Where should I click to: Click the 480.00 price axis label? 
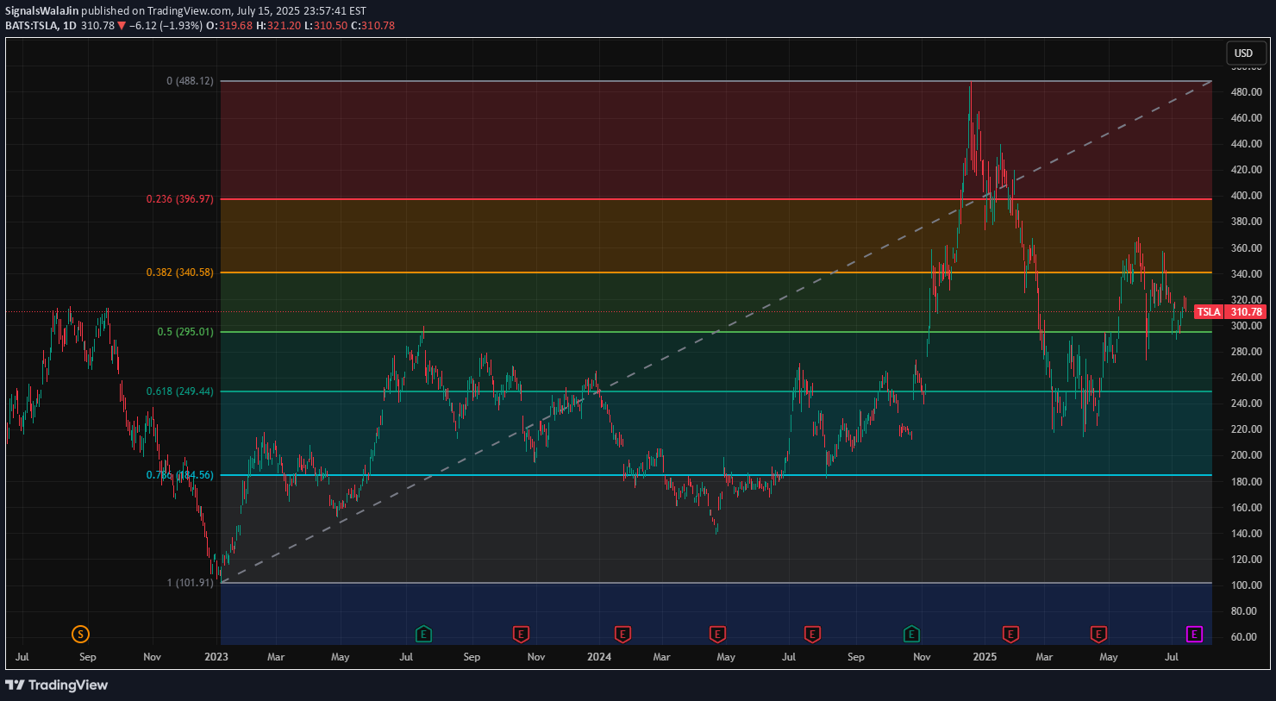(1247, 92)
